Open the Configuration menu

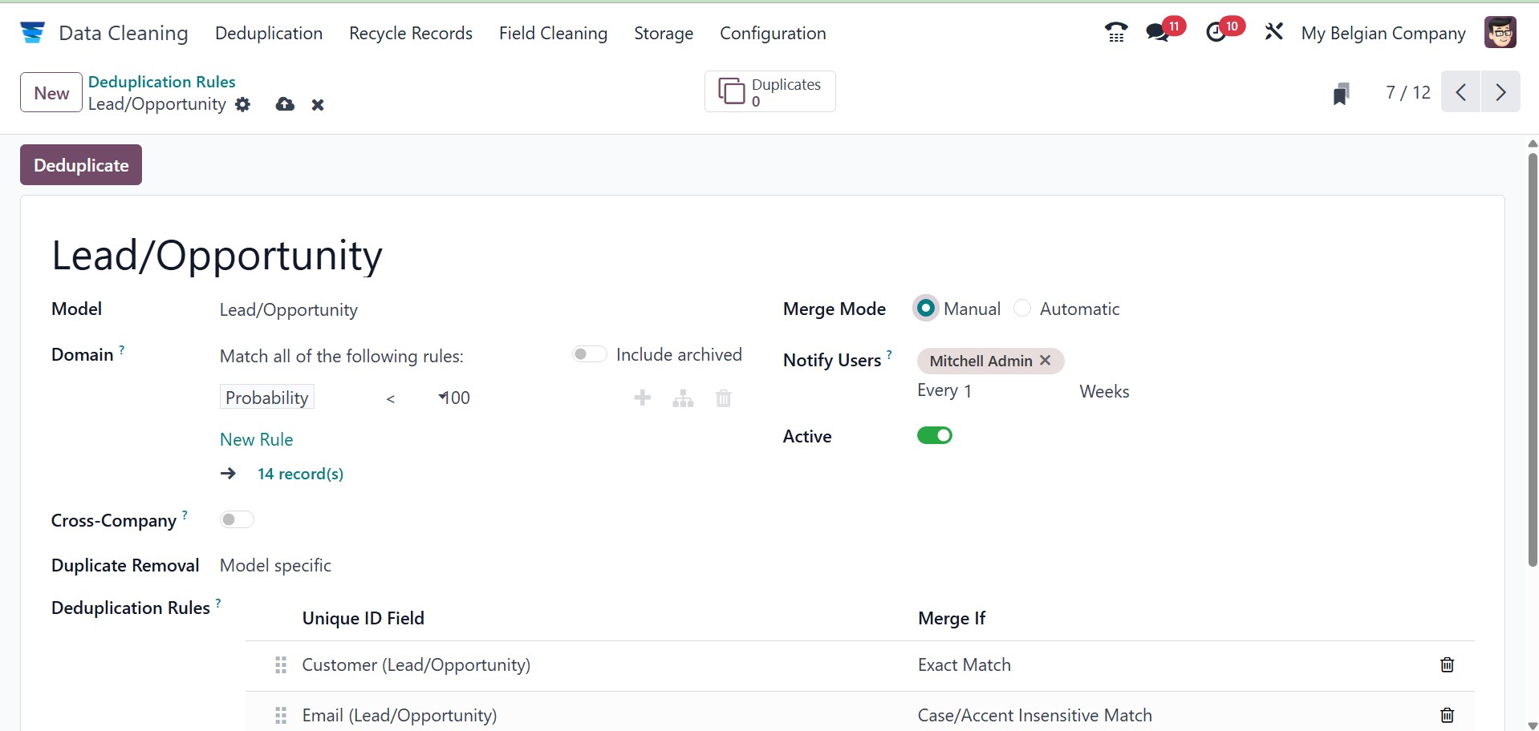(x=773, y=33)
